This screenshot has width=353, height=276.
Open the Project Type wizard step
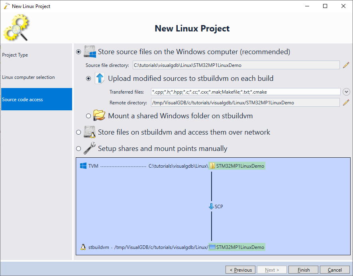pos(37,55)
